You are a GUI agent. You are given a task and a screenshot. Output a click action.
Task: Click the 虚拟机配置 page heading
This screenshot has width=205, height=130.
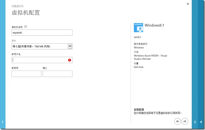point(25,13)
